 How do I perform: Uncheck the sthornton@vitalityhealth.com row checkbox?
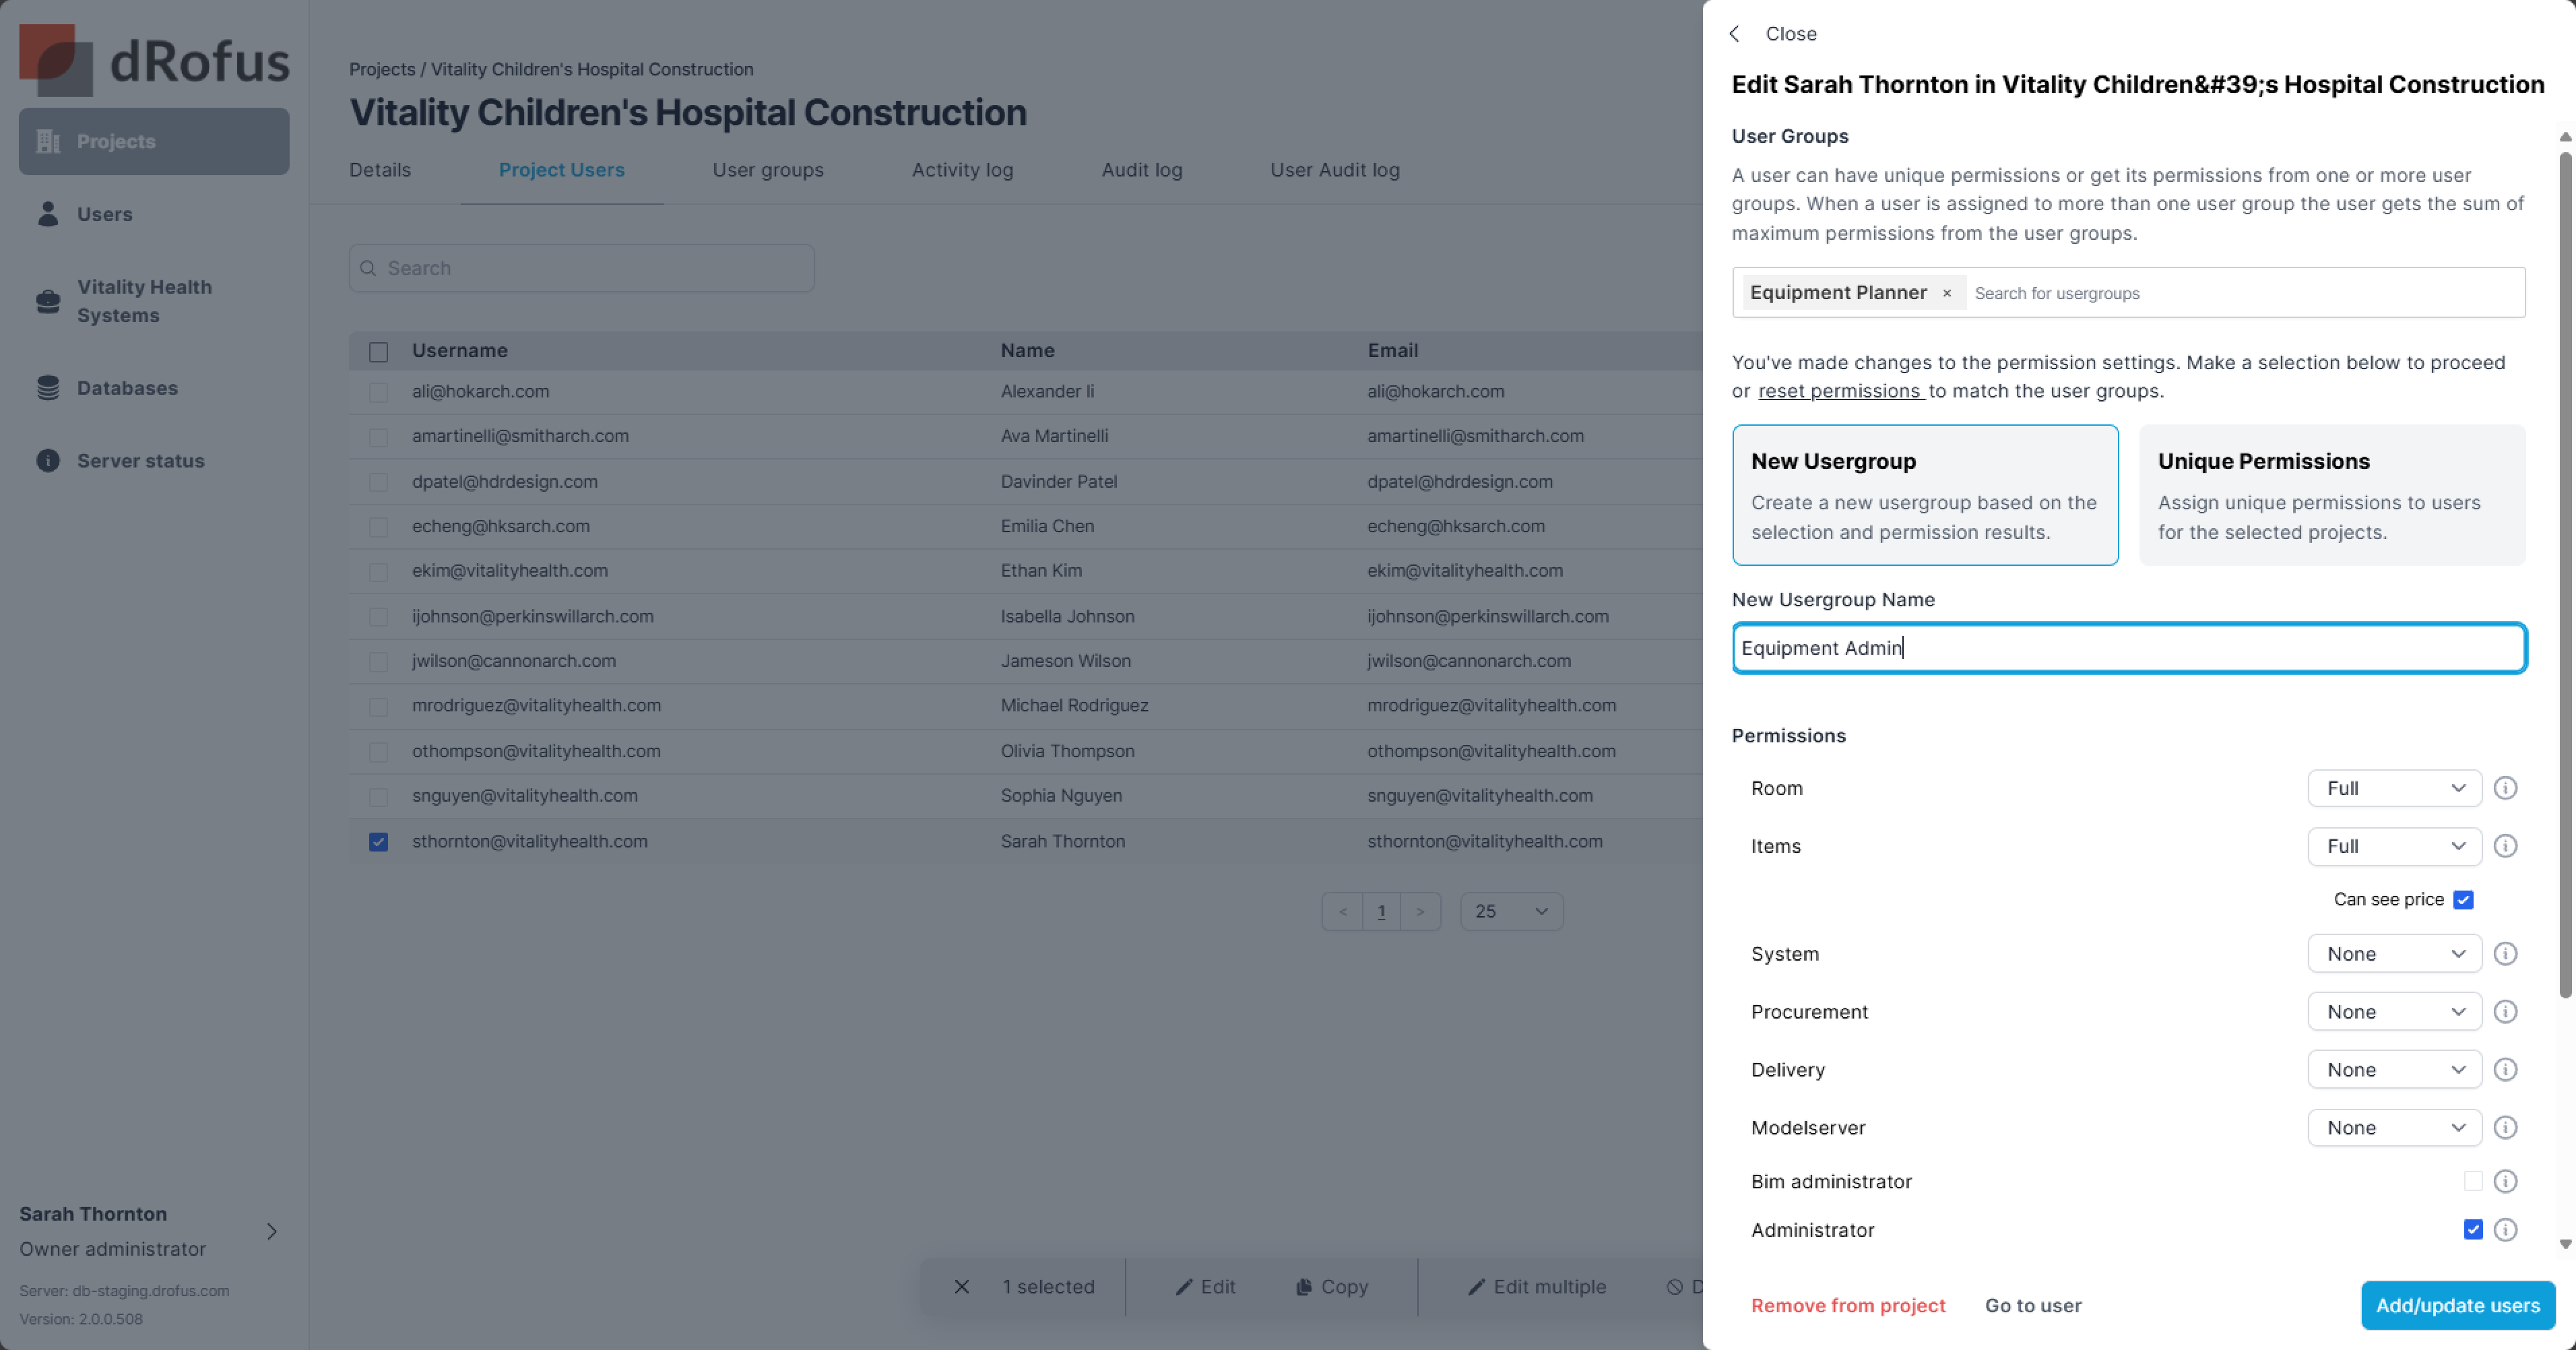pos(378,842)
